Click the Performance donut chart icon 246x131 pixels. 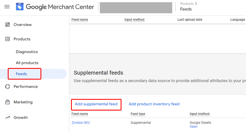coord(8,87)
